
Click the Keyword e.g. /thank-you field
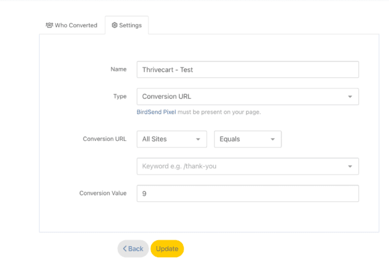coord(240,166)
